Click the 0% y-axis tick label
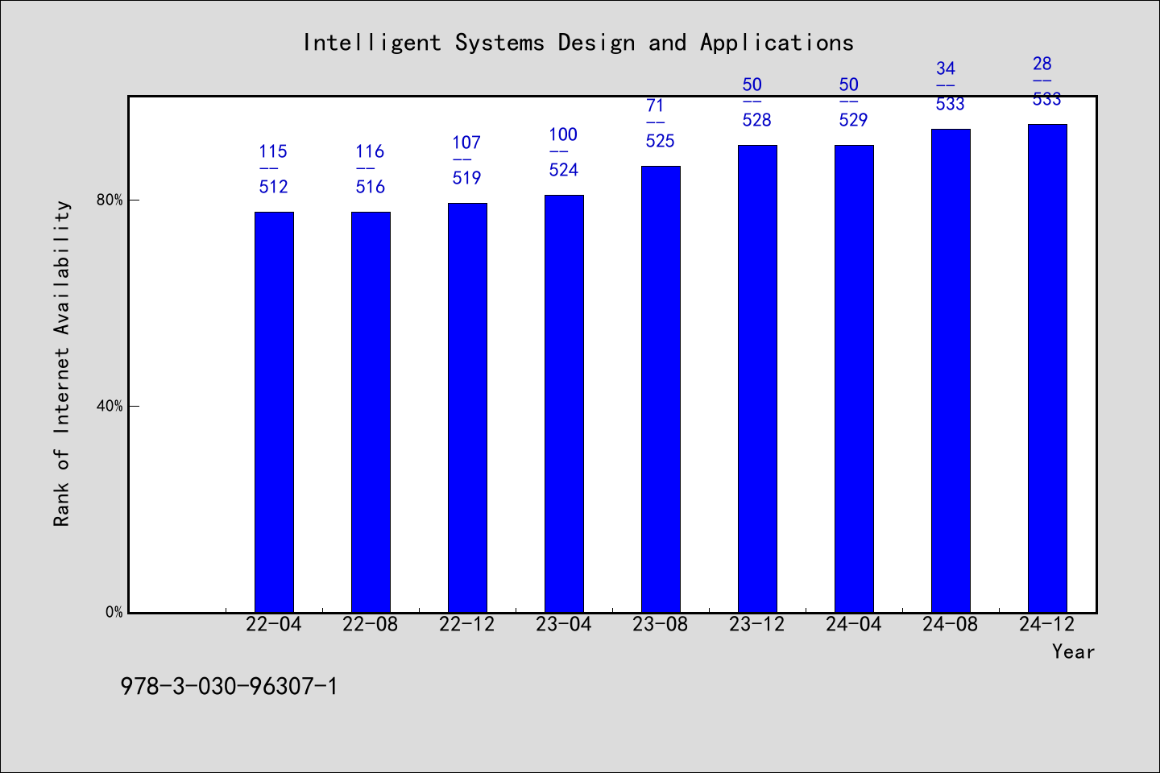Screen dimensions: 1160x773 tap(114, 612)
